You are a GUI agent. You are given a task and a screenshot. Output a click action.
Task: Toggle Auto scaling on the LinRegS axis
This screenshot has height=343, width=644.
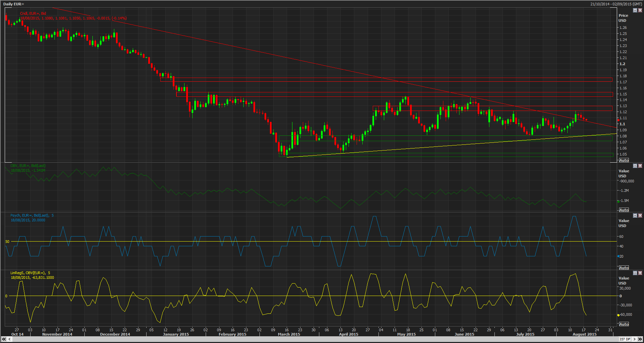point(624,324)
